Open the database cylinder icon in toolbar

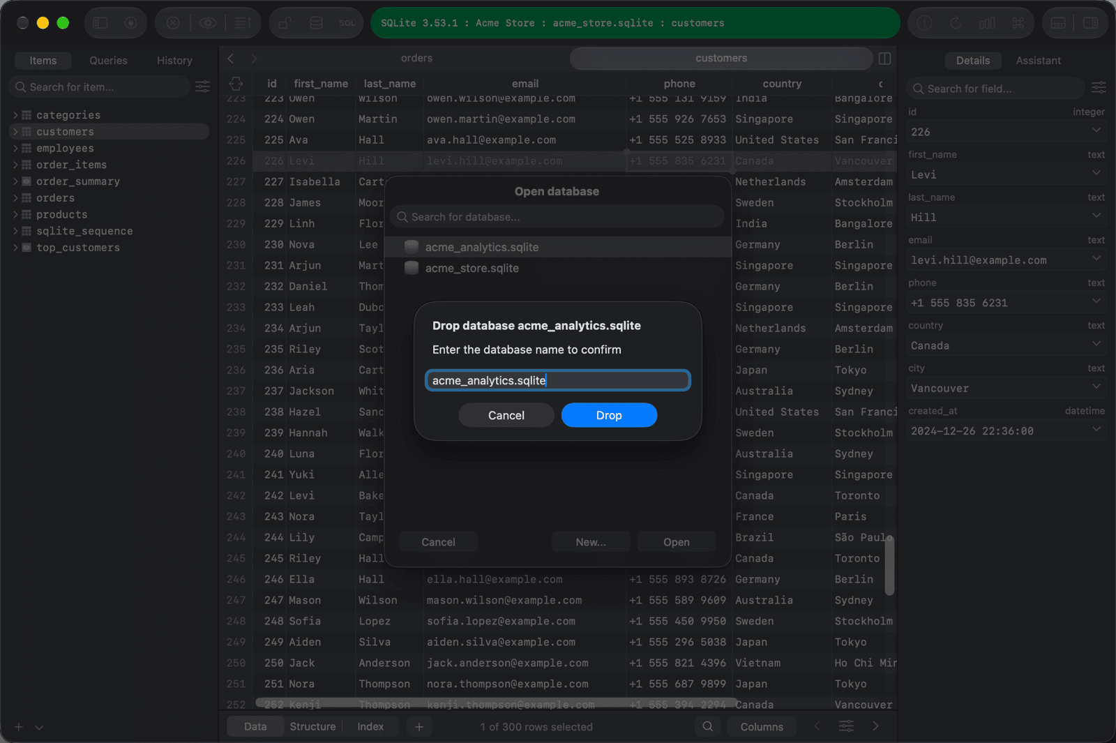(x=316, y=23)
